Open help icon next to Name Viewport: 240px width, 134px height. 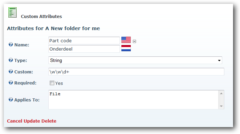click(11, 45)
